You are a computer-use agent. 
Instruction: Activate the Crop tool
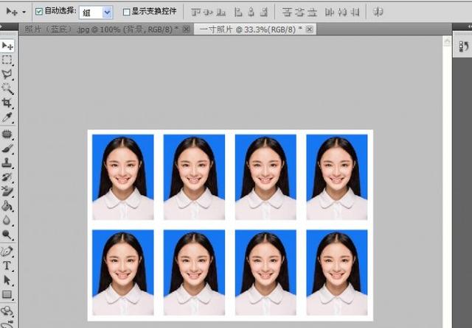coord(7,104)
